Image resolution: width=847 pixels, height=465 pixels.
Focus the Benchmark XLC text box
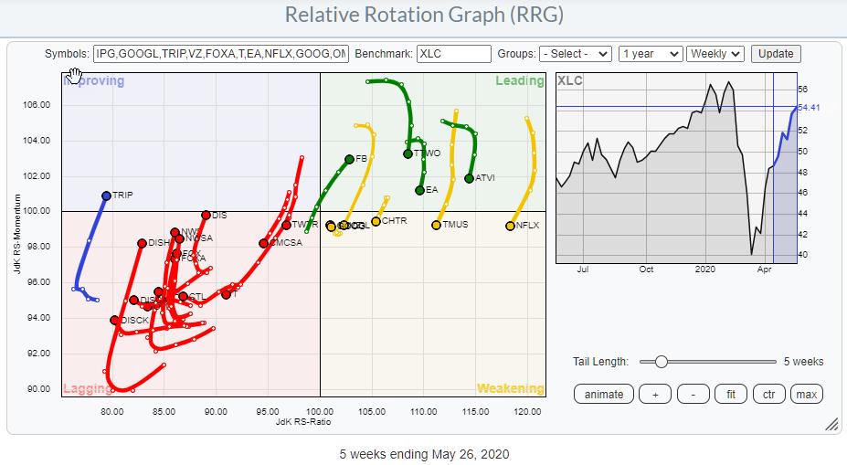pos(454,54)
